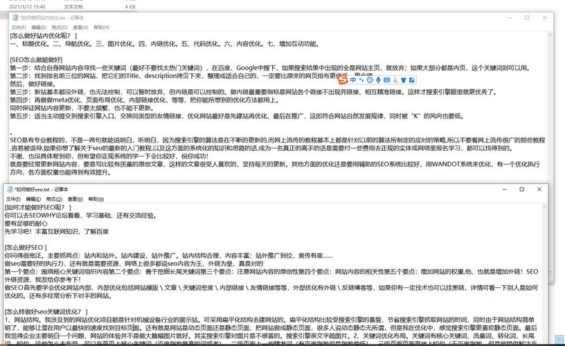Place cursor on heading [怎么做好SEO ]
The image size is (565, 346).
pos(26,248)
